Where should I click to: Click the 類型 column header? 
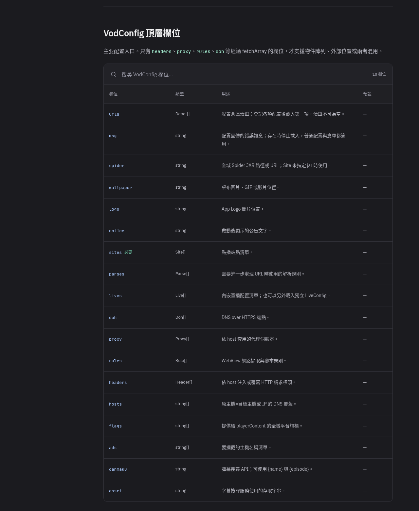click(179, 94)
